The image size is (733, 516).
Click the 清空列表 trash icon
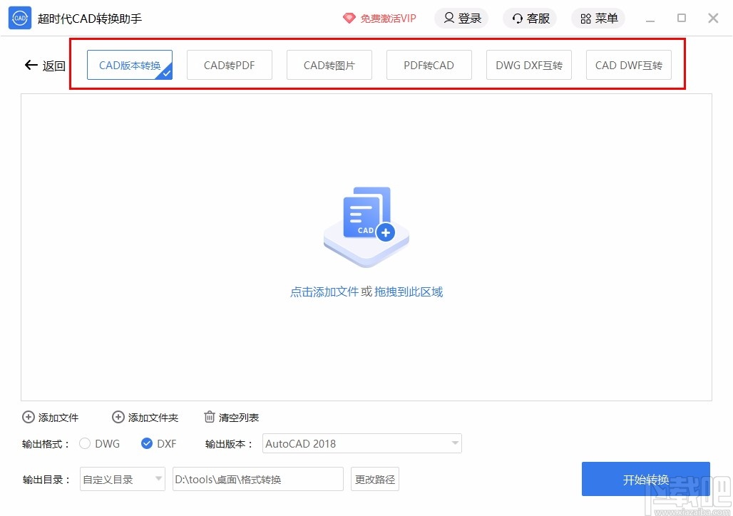(210, 417)
